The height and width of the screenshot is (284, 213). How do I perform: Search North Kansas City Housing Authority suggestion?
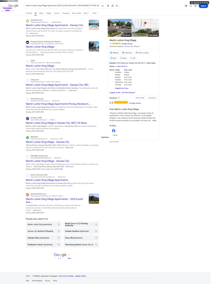pos(81,224)
